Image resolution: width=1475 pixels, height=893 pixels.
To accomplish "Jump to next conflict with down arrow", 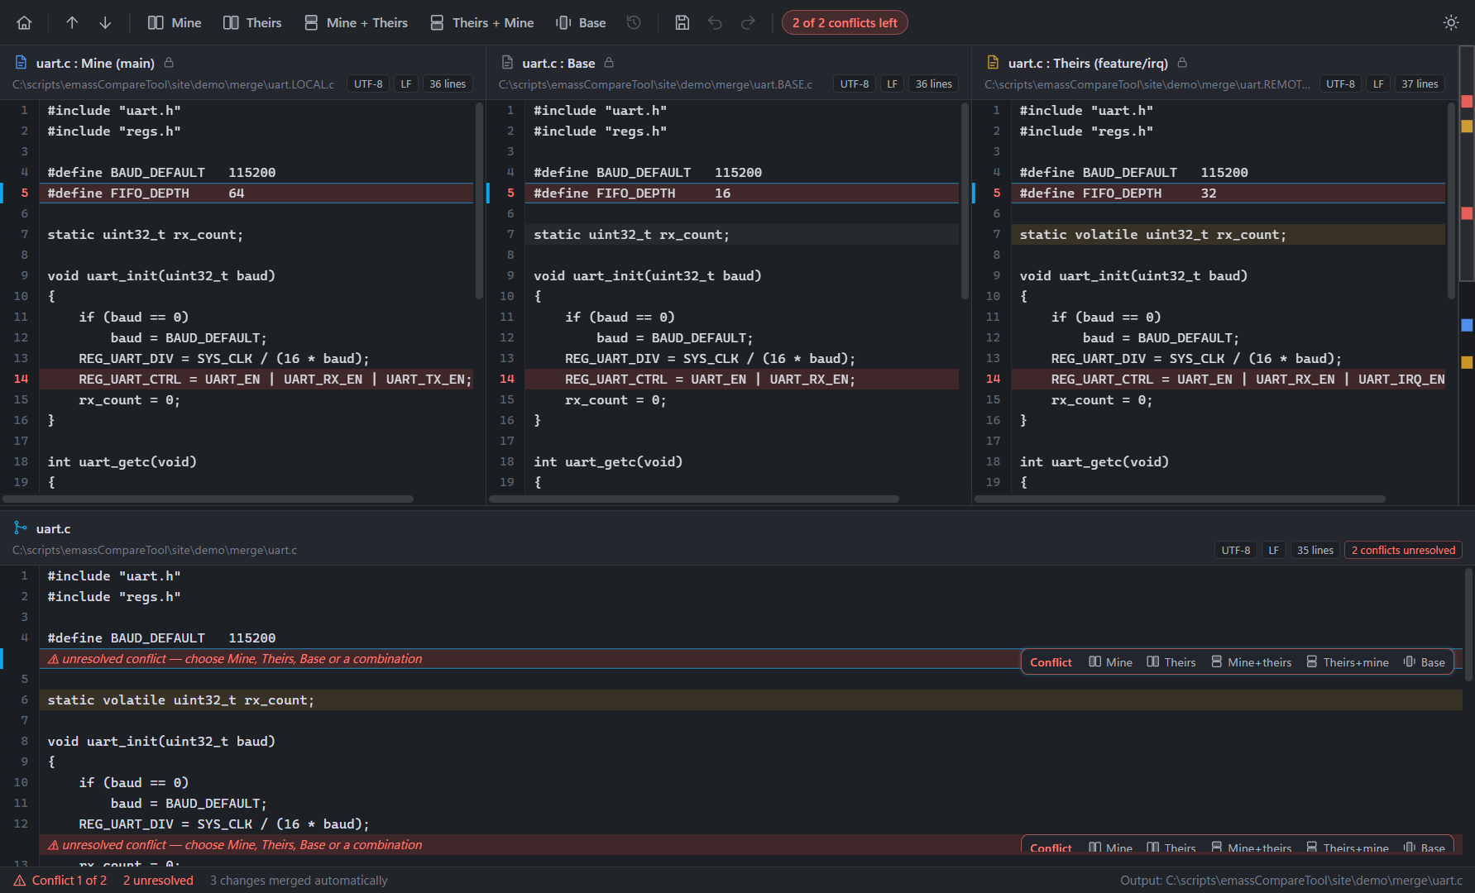I will point(105,22).
